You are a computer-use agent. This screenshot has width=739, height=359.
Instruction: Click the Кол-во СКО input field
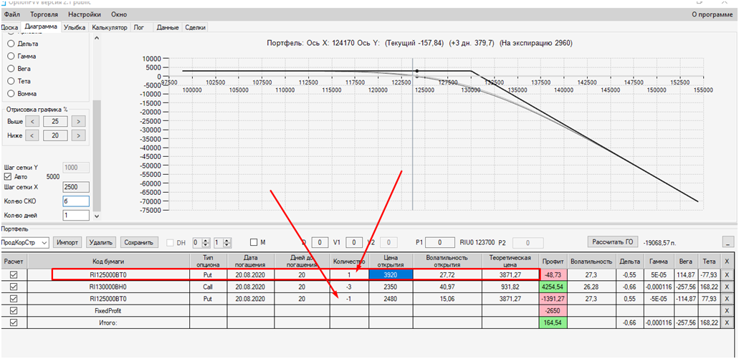(x=76, y=201)
